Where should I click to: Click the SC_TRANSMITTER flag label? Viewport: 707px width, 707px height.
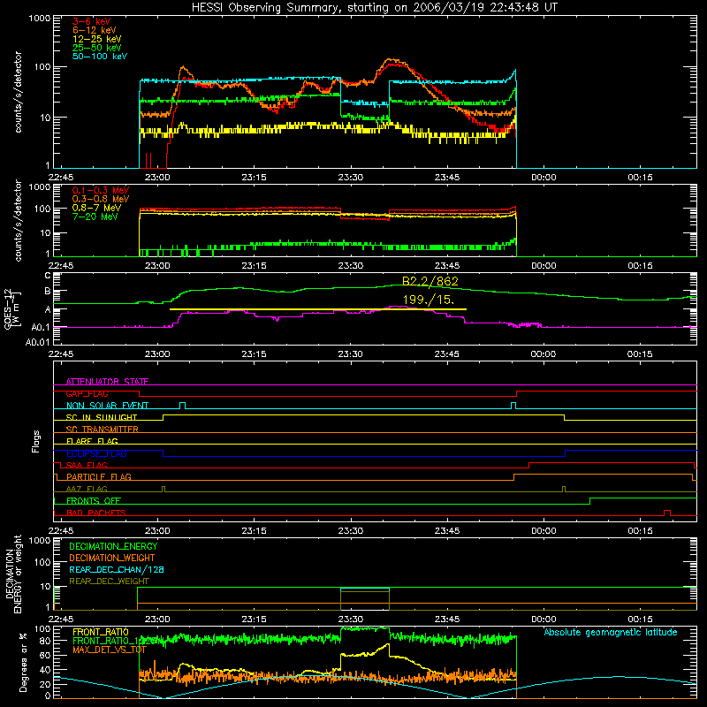(x=103, y=430)
